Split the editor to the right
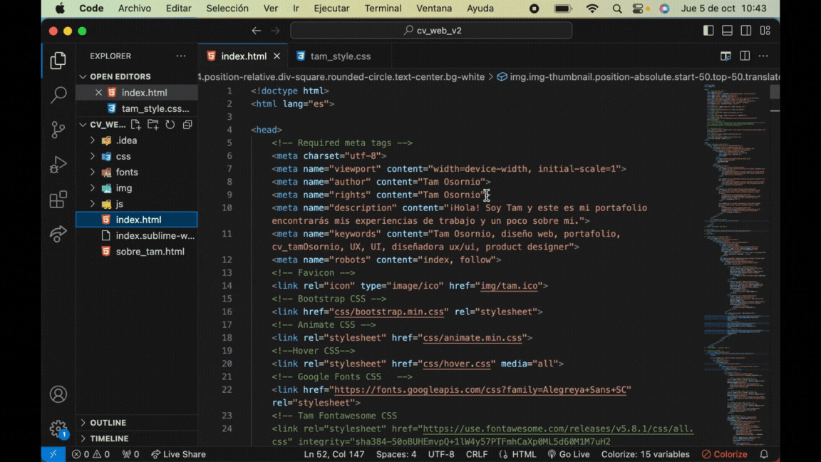Screen dimensions: 821x462 (745, 56)
